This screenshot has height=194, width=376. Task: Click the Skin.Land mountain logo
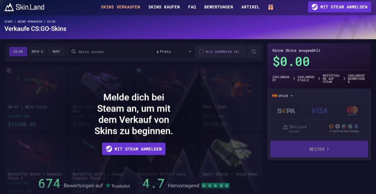coord(9,7)
